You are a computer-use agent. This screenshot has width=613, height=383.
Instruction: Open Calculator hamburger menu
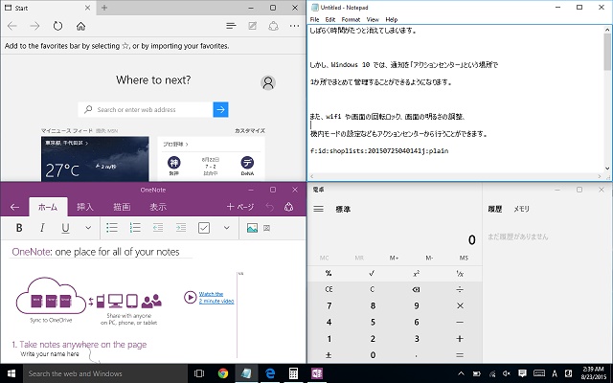pyautogui.click(x=318, y=209)
